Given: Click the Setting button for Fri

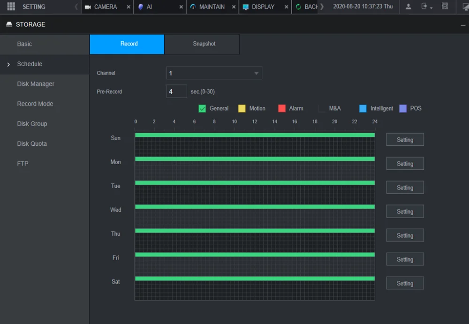Looking at the screenshot, I should 405,259.
